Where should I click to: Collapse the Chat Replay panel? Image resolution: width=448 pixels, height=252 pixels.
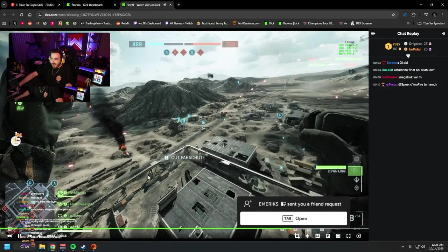[x=373, y=34]
